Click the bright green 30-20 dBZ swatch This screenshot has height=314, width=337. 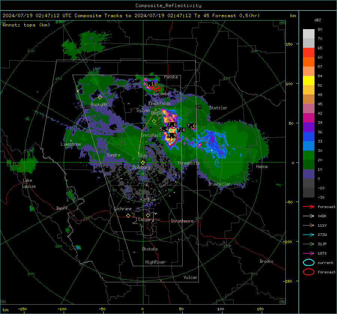309,155
